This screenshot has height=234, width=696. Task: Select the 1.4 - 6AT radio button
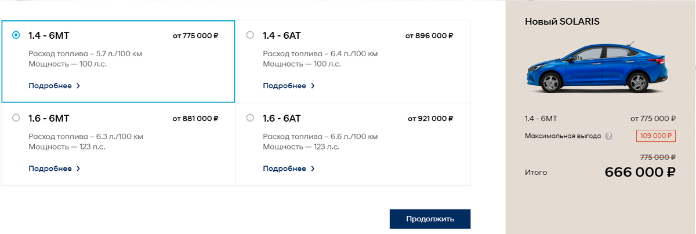250,35
